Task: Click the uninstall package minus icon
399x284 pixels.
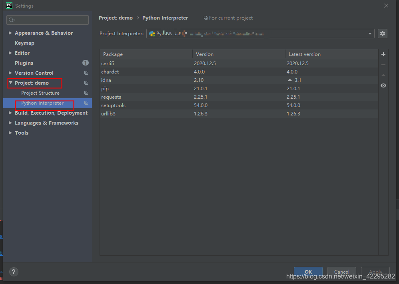Action: [x=383, y=65]
